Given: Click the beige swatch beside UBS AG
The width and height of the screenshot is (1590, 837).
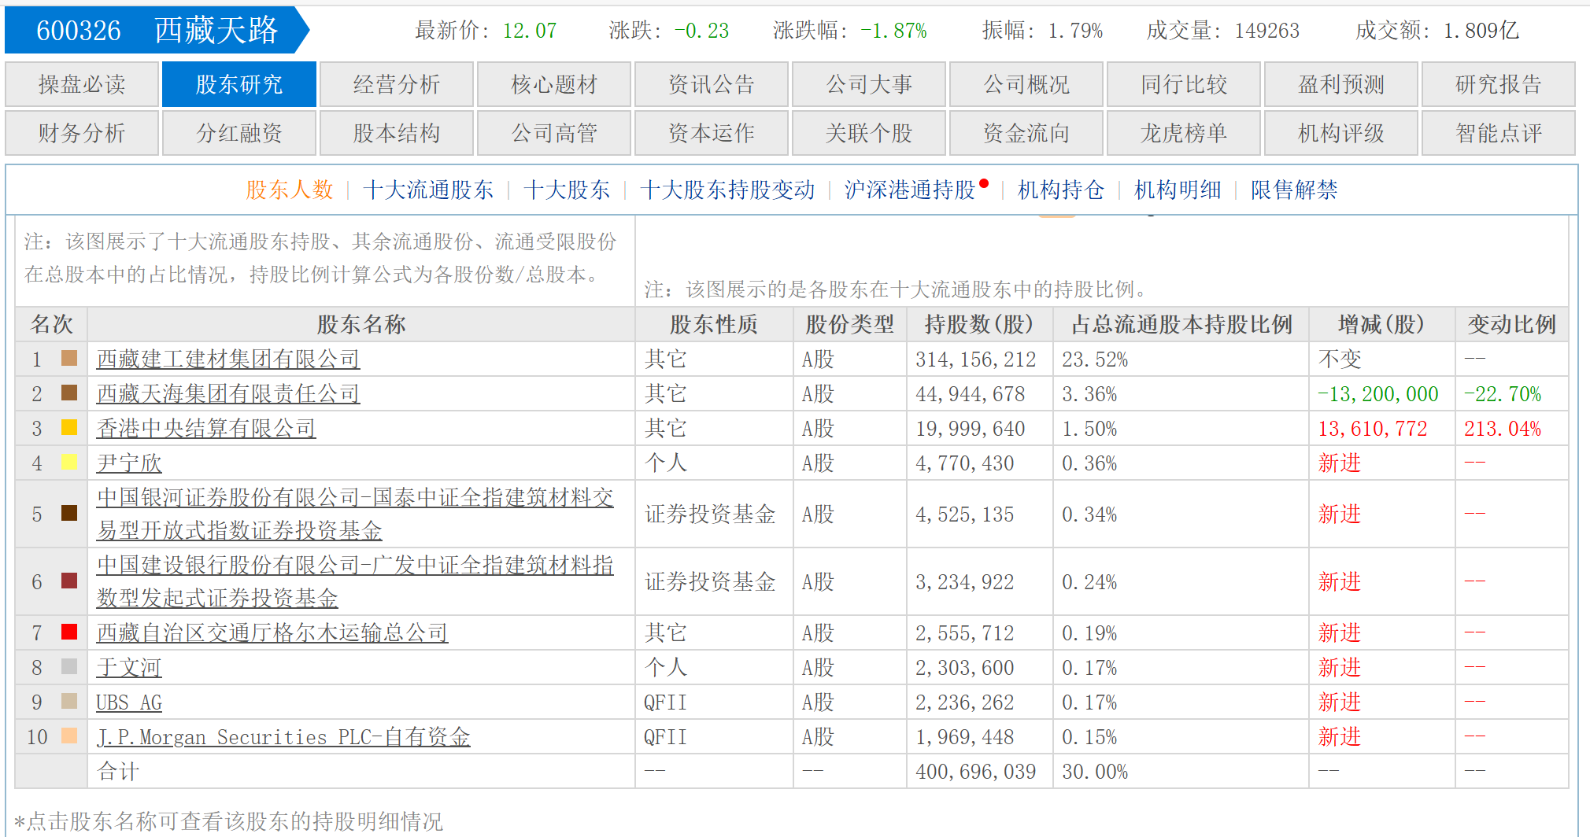Looking at the screenshot, I should click(69, 702).
